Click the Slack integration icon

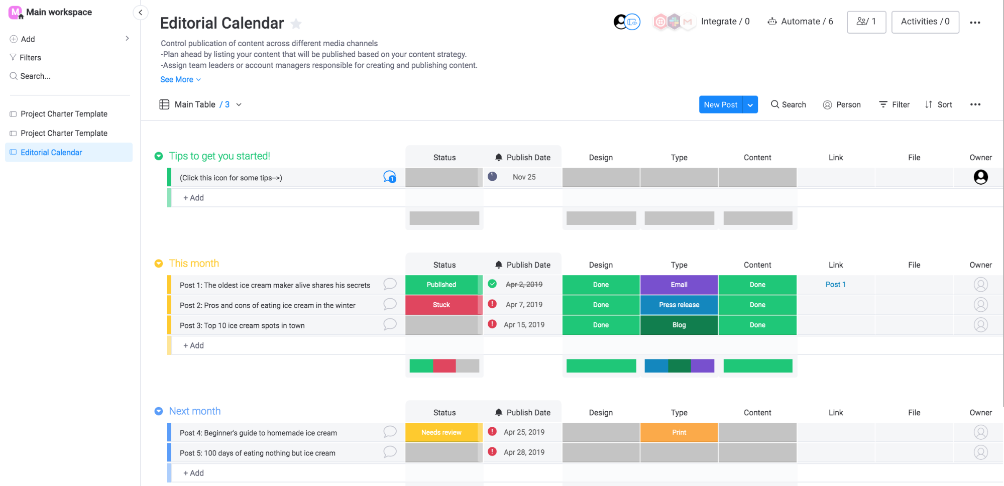tap(674, 22)
